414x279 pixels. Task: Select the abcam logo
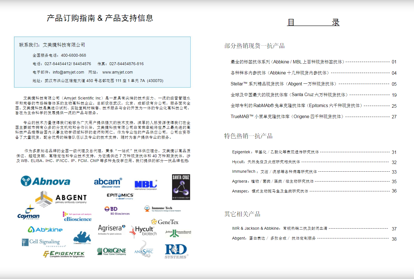pos(108,183)
